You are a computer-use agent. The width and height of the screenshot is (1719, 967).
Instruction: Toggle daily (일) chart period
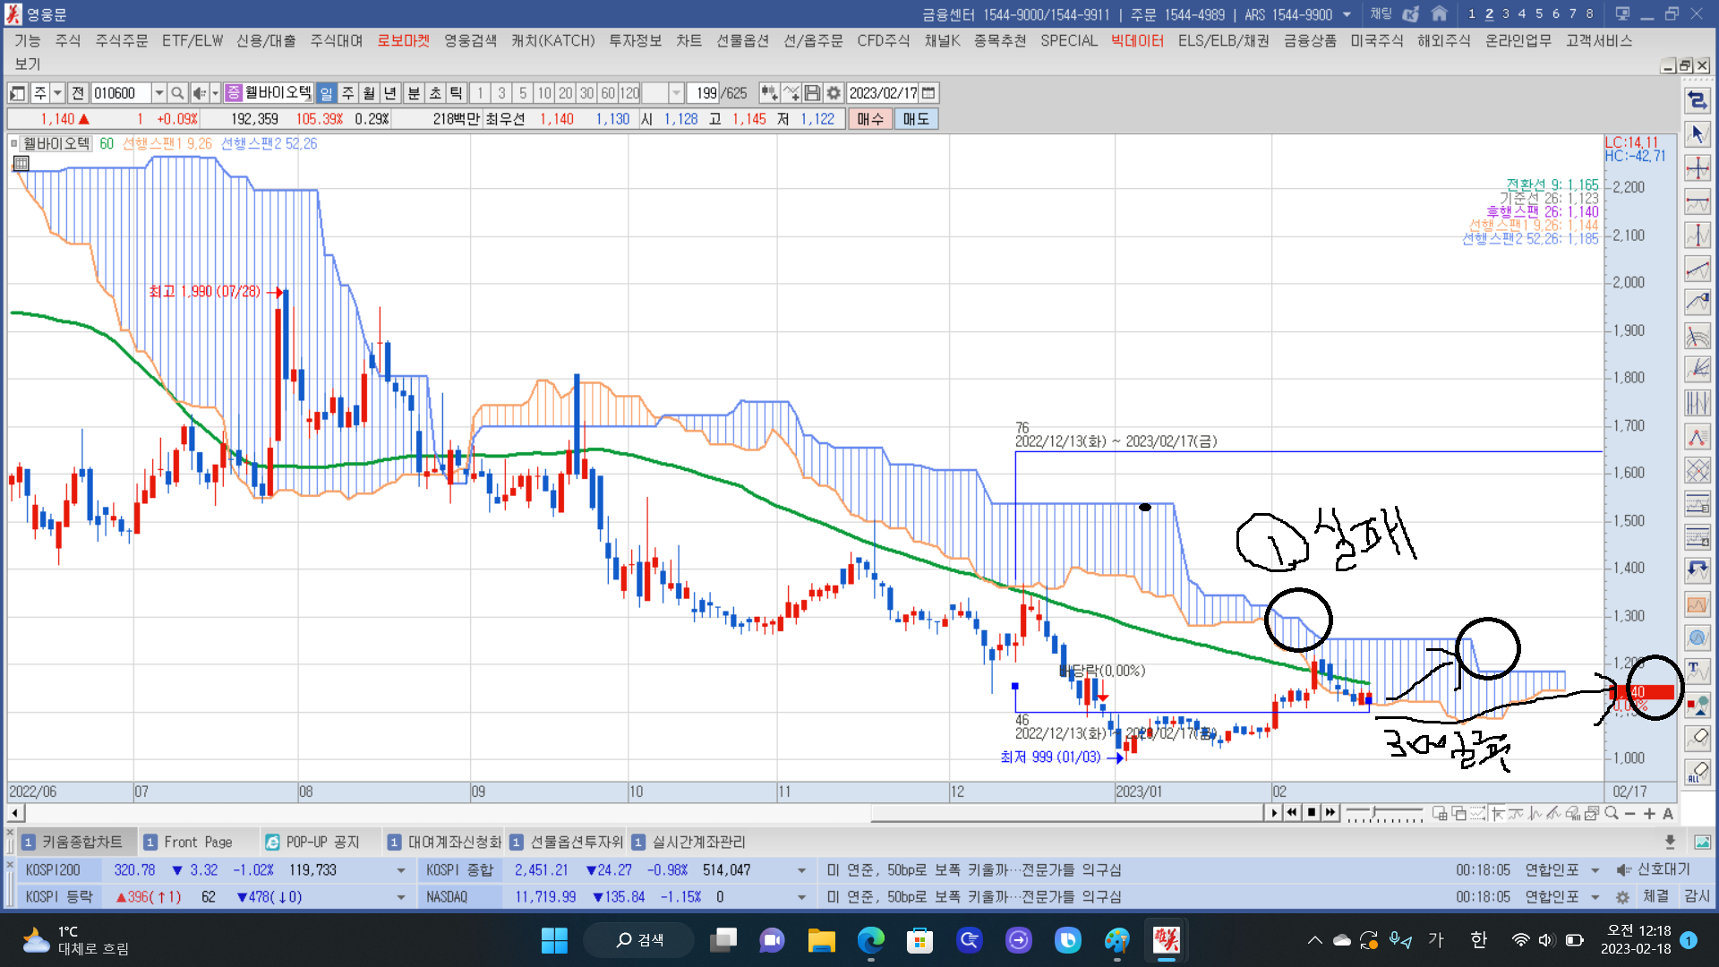tap(326, 93)
